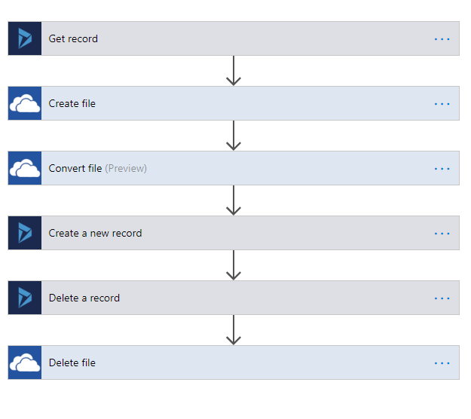Expand the Convert file (Preview) step
Viewport: 471px width, 419px height.
pos(234,168)
